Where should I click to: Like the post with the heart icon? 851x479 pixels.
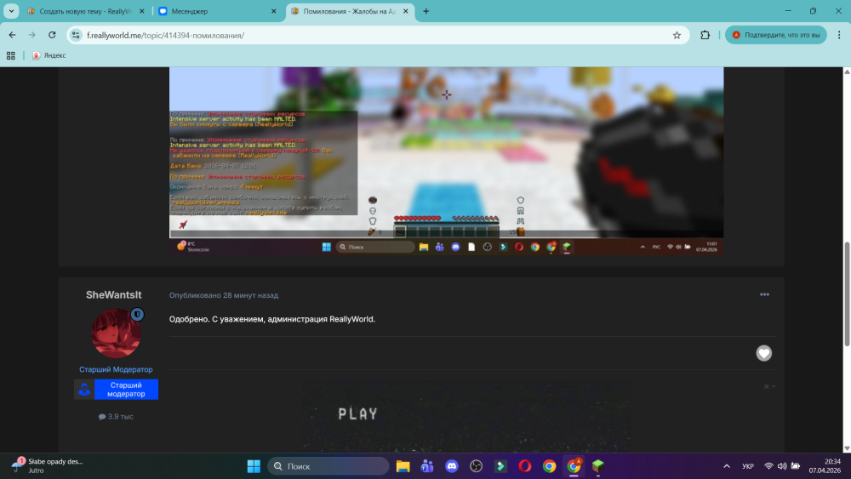pyautogui.click(x=763, y=353)
